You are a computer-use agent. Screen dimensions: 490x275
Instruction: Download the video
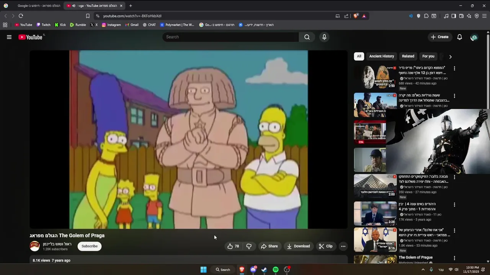(298, 246)
